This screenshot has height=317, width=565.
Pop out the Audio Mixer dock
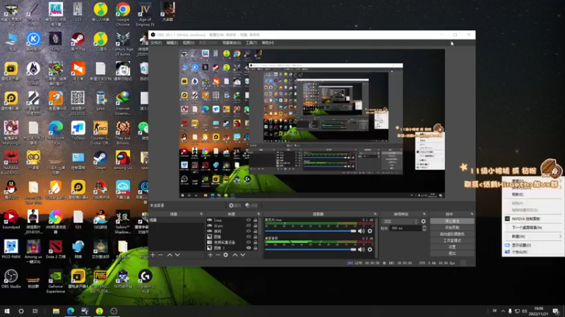click(x=375, y=214)
